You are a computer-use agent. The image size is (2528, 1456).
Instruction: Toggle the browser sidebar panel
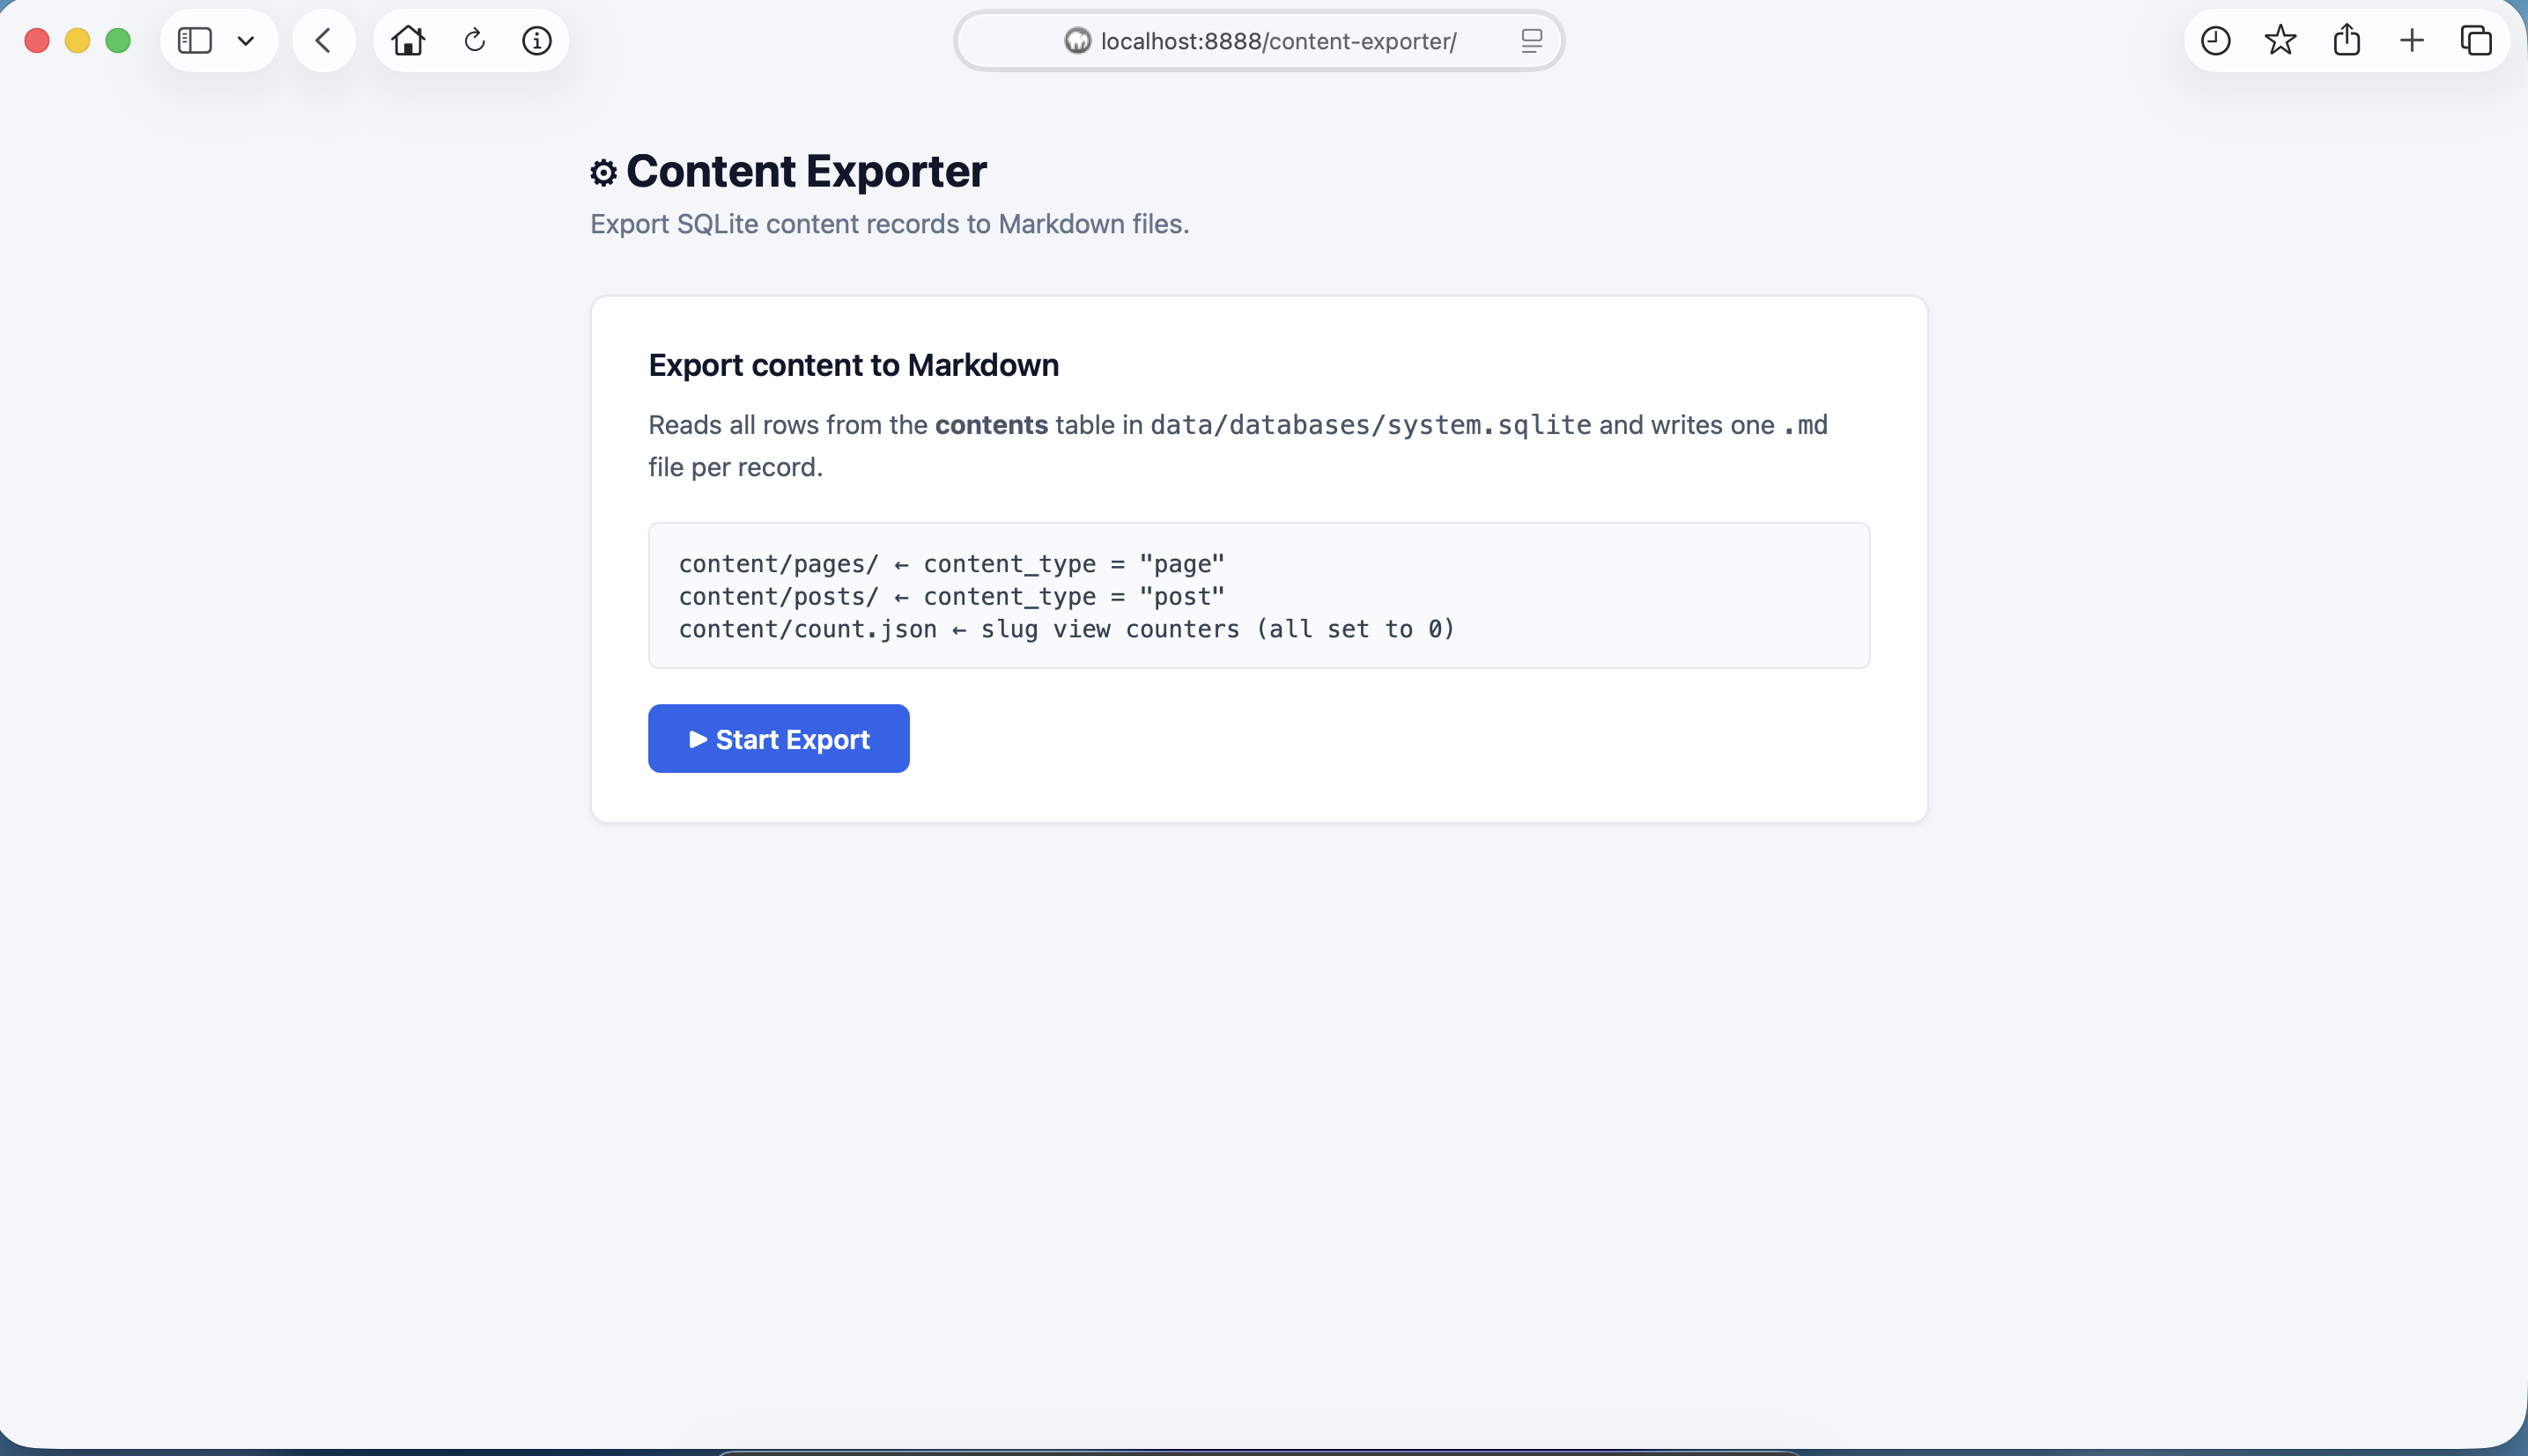[196, 41]
